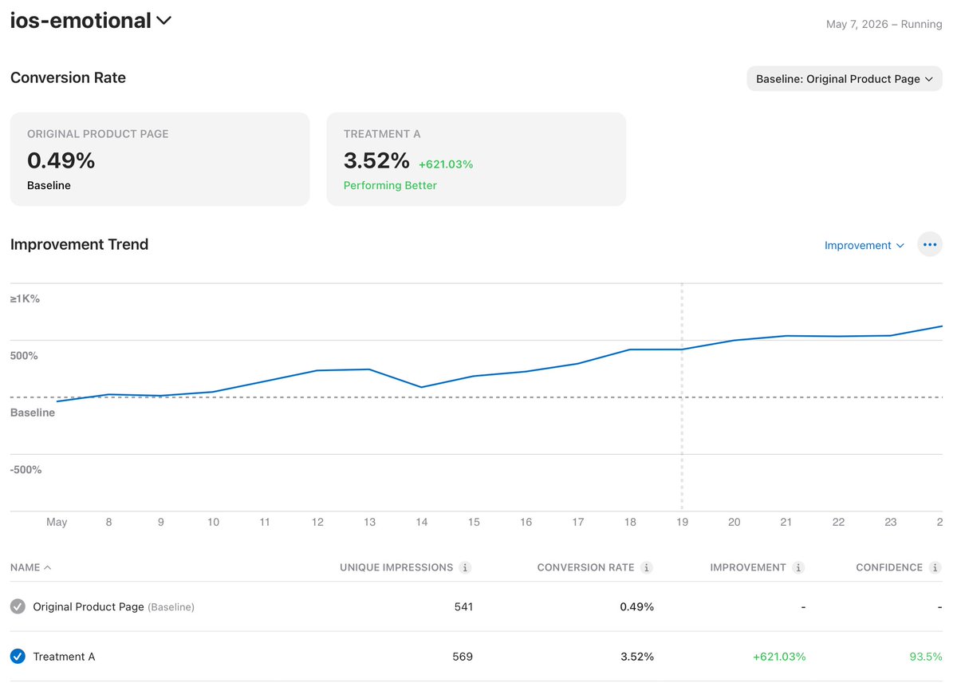The width and height of the screenshot is (957, 695).
Task: Click info icon next to UNIQUE IMPRESSIONS
Action: (x=465, y=567)
